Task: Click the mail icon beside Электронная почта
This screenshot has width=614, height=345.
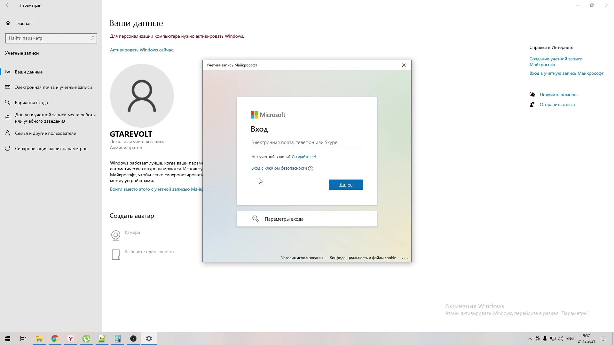Action: (x=8, y=87)
